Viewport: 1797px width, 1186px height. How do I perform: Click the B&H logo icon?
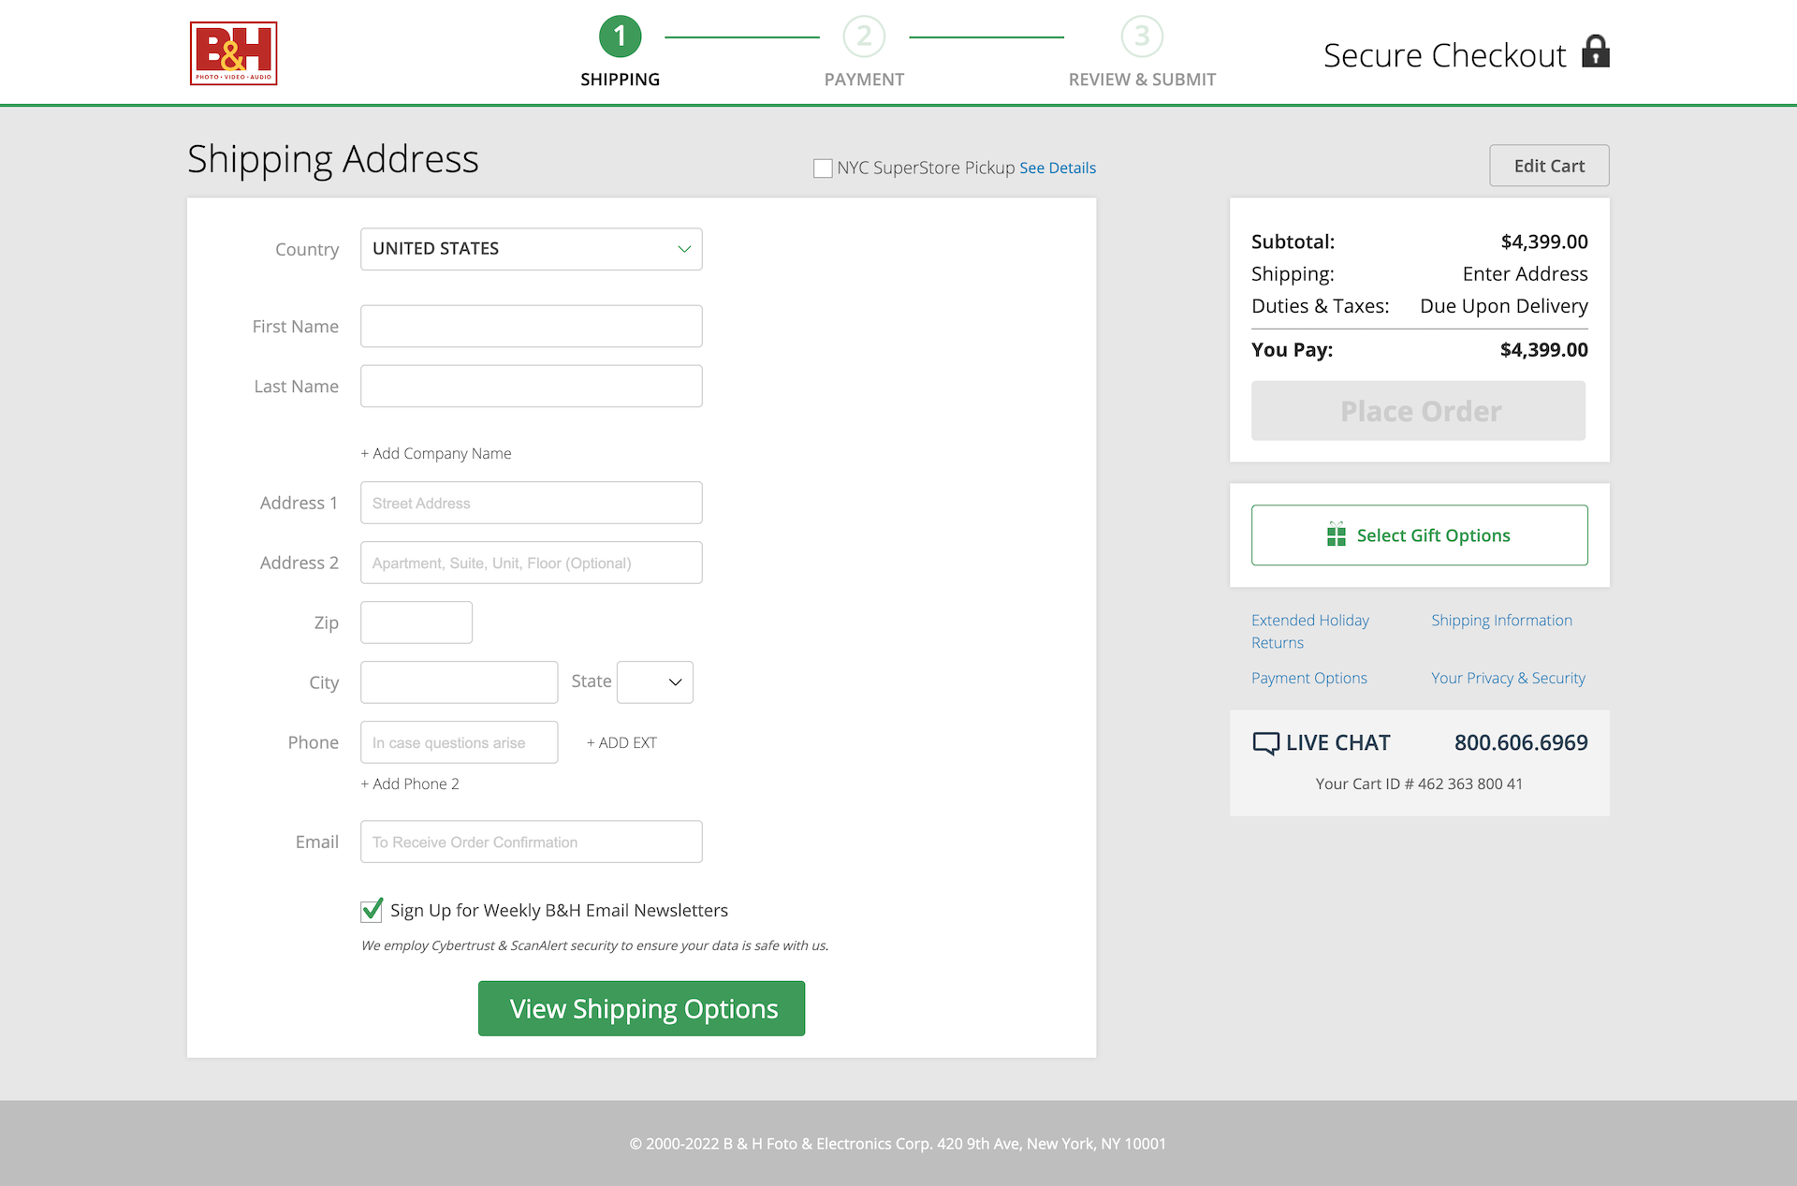pyautogui.click(x=234, y=53)
